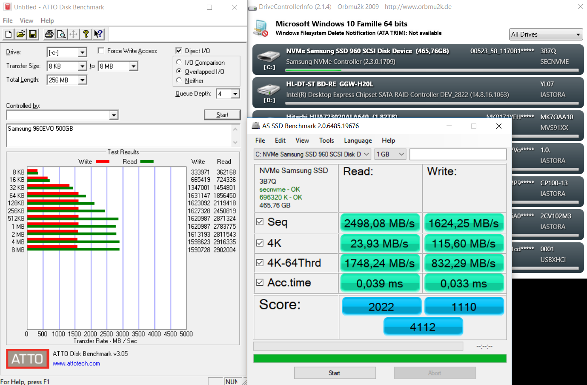Click total score 4112 box
The width and height of the screenshot is (587, 385).
423,327
